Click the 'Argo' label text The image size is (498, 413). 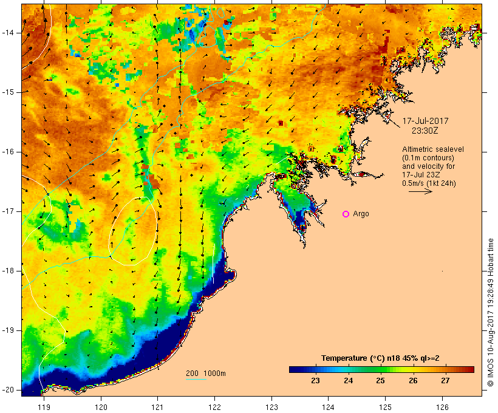361,214
